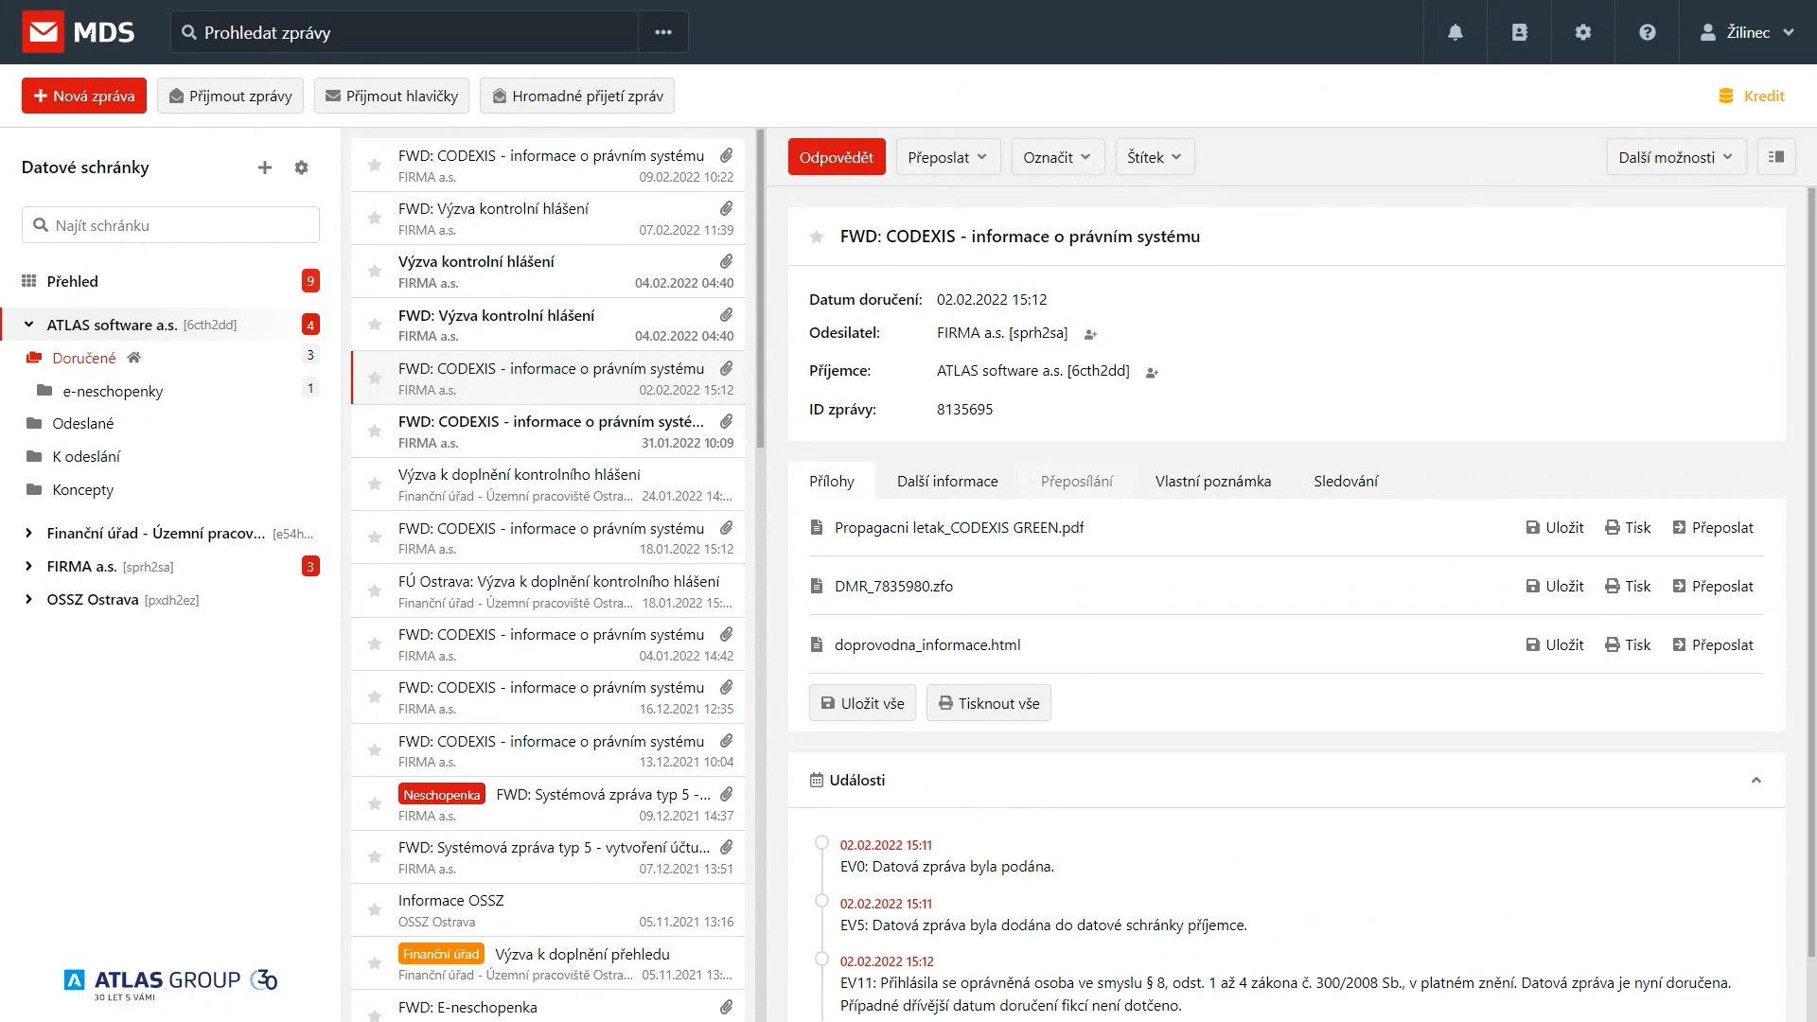The width and height of the screenshot is (1817, 1022).
Task: Star the 31.01.2022 10:09 message
Action: click(x=375, y=431)
